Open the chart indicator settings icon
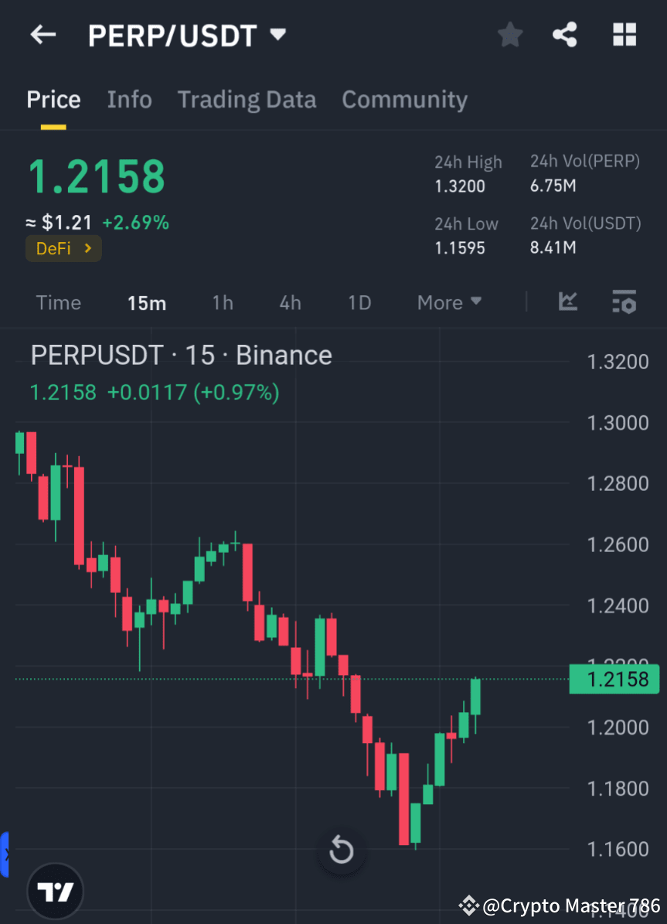This screenshot has width=667, height=924. (624, 302)
